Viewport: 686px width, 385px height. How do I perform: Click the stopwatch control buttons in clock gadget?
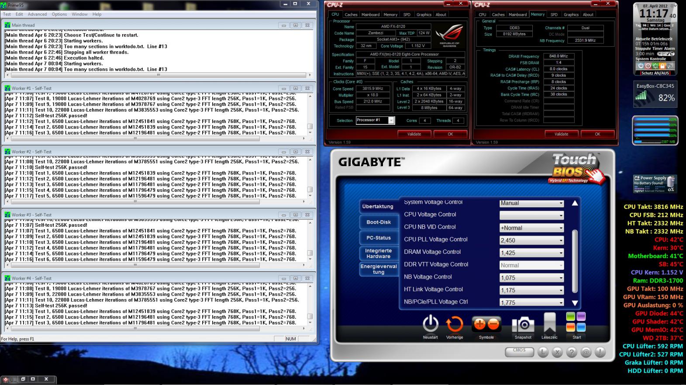tap(665, 54)
